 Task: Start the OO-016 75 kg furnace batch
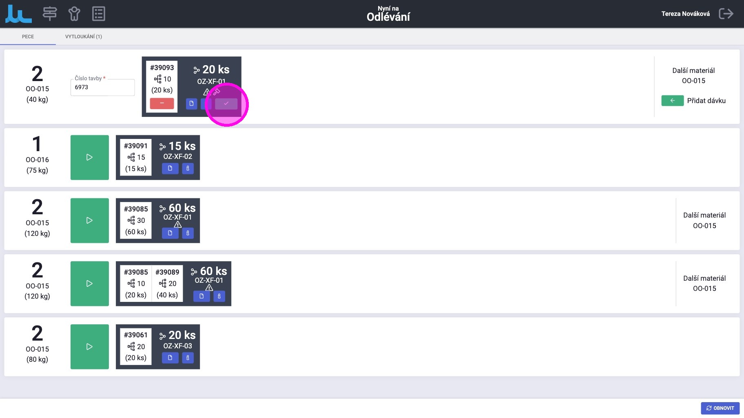[90, 157]
